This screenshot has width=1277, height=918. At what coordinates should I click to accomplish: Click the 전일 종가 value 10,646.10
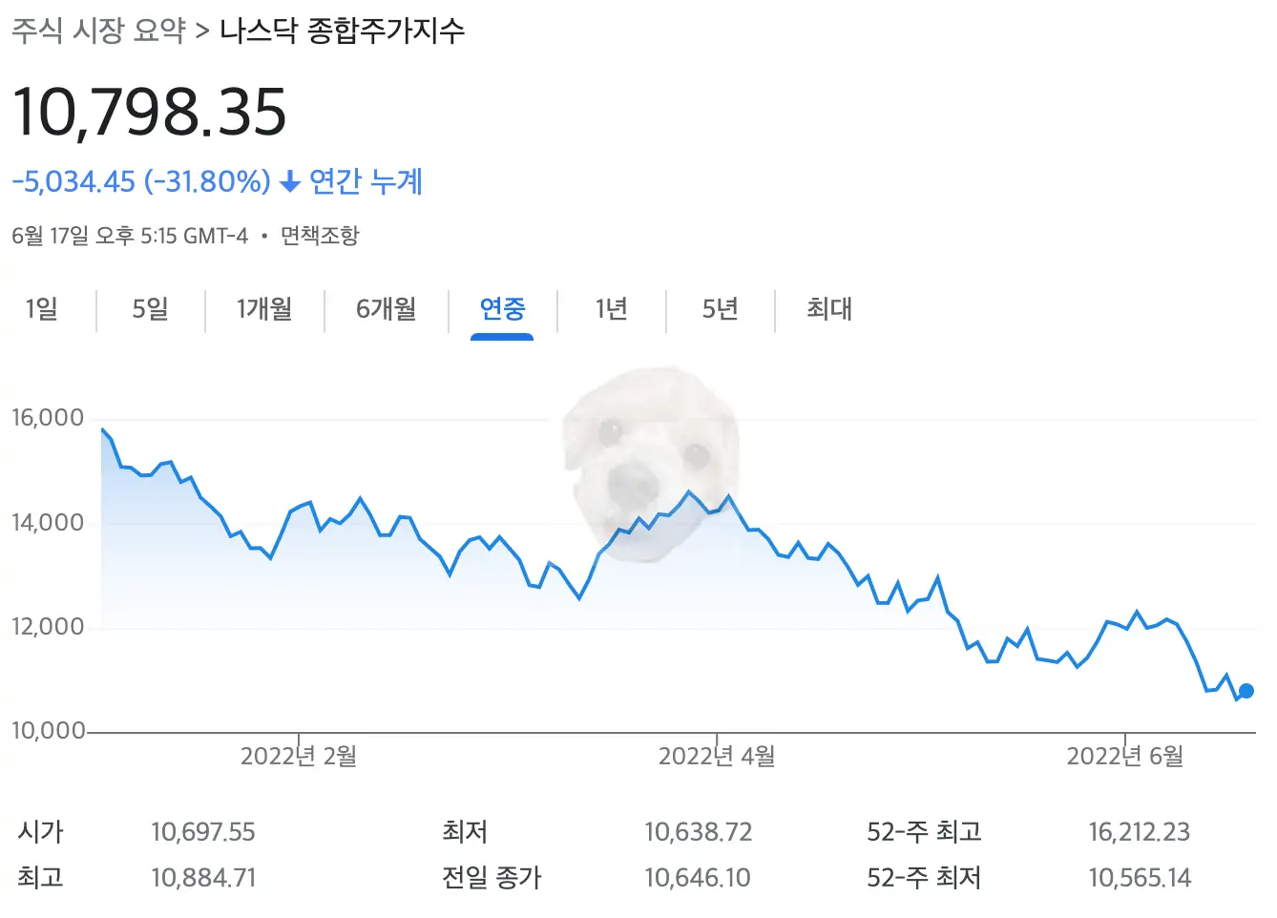click(698, 877)
